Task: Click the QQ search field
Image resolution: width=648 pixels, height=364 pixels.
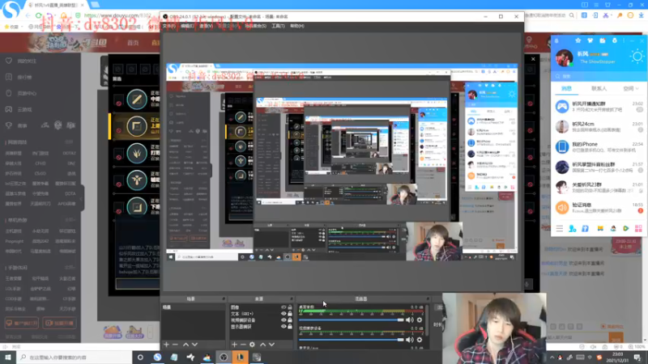Action: click(599, 76)
